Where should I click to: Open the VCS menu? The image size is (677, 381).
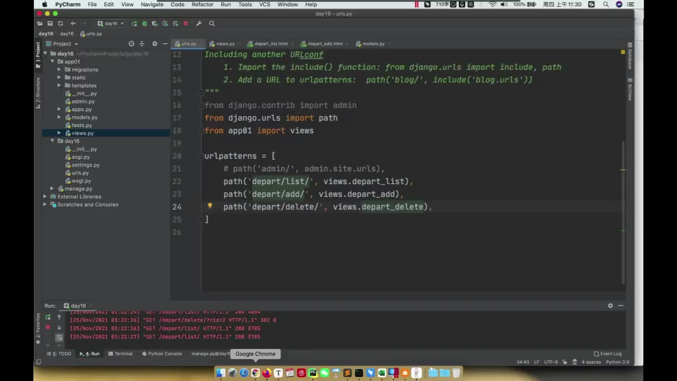265,4
